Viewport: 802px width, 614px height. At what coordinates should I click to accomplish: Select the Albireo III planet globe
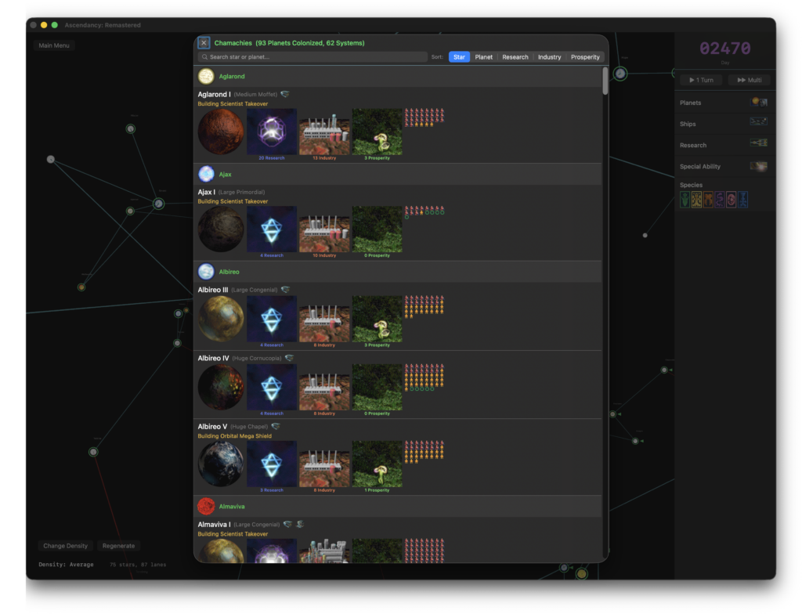click(221, 319)
